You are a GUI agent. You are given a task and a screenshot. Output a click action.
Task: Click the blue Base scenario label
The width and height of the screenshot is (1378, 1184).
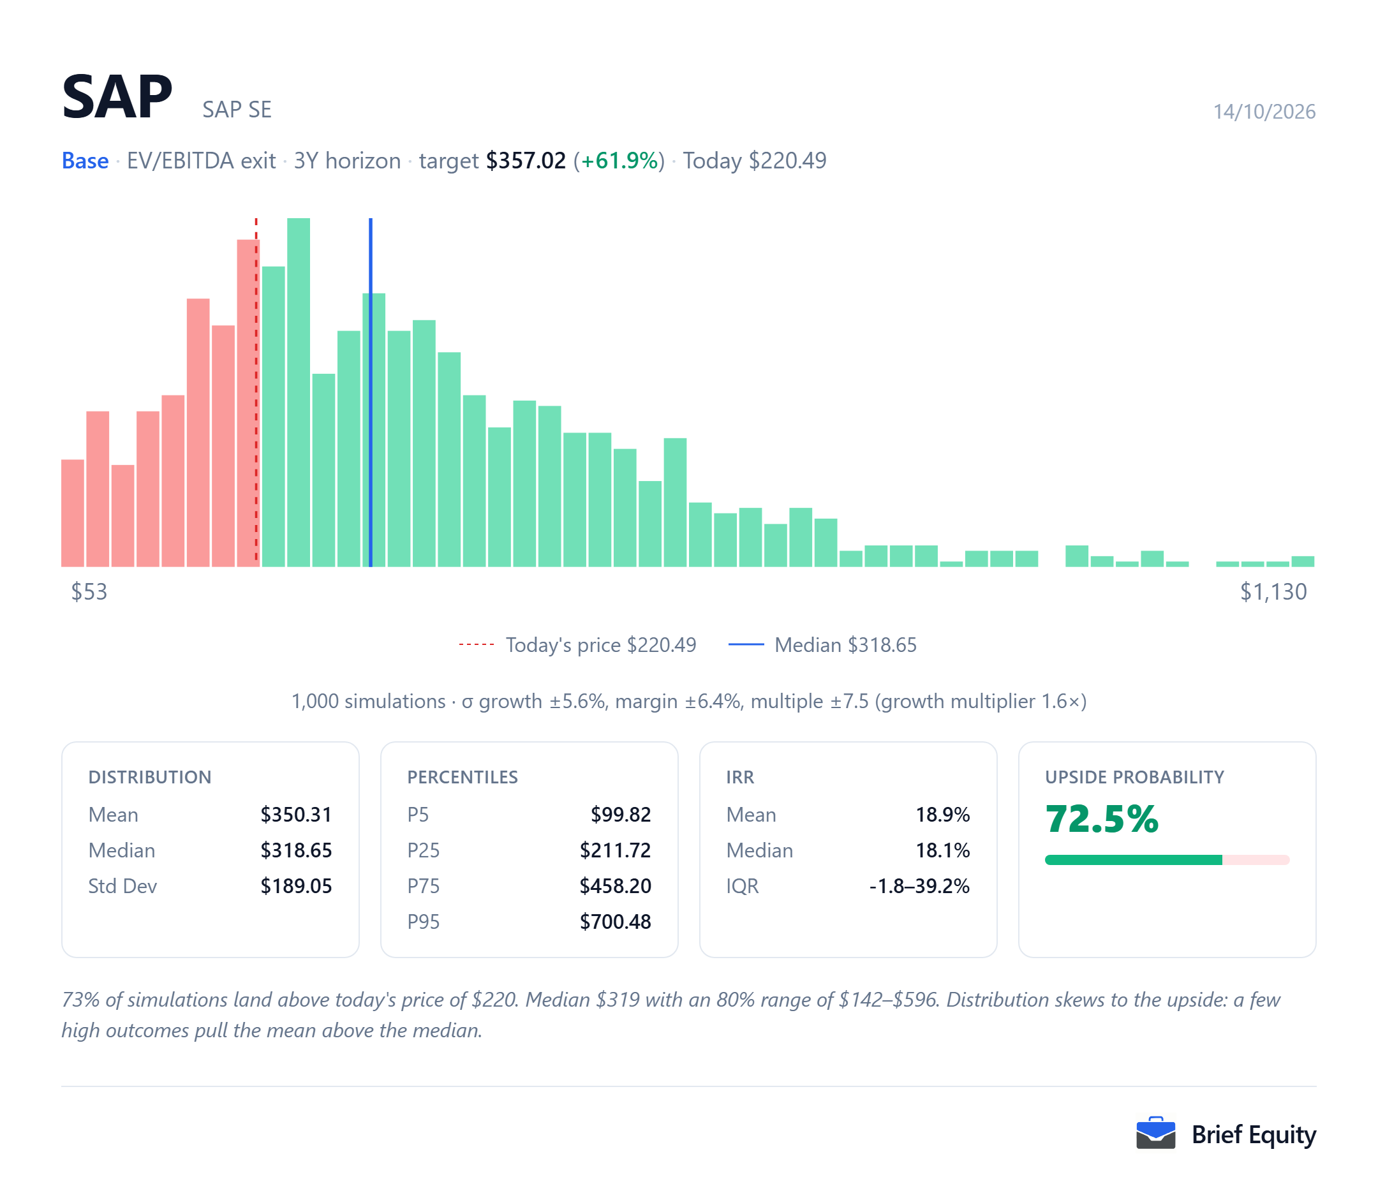[85, 160]
